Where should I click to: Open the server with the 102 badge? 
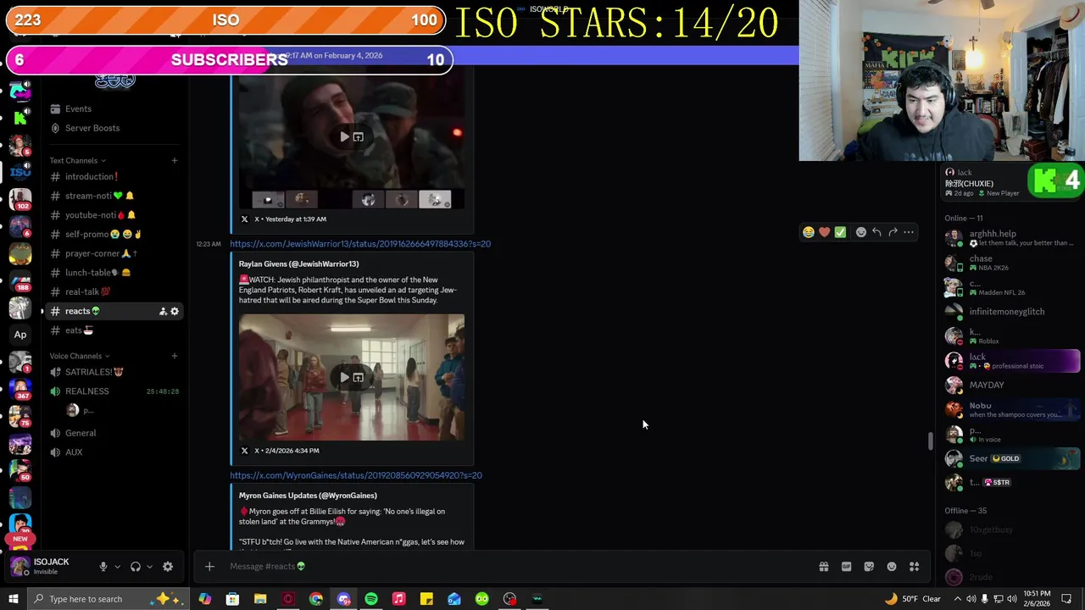tap(20, 200)
